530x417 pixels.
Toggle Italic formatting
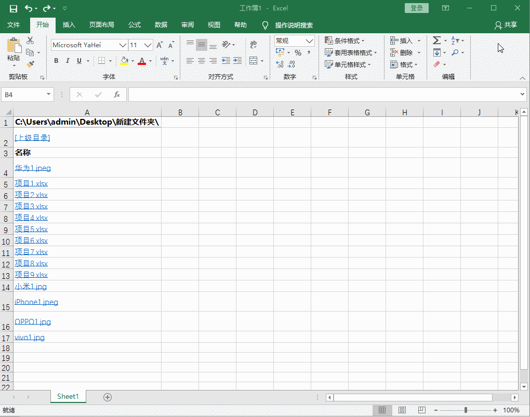click(x=68, y=61)
